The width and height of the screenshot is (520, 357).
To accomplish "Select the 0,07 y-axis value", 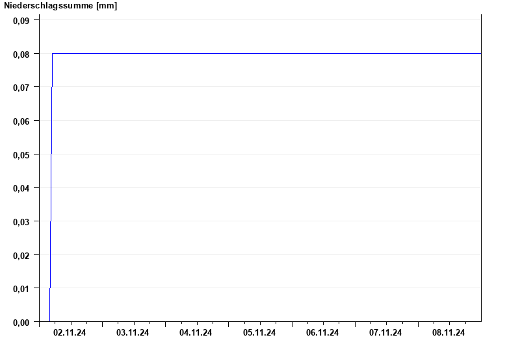I will click(21, 87).
